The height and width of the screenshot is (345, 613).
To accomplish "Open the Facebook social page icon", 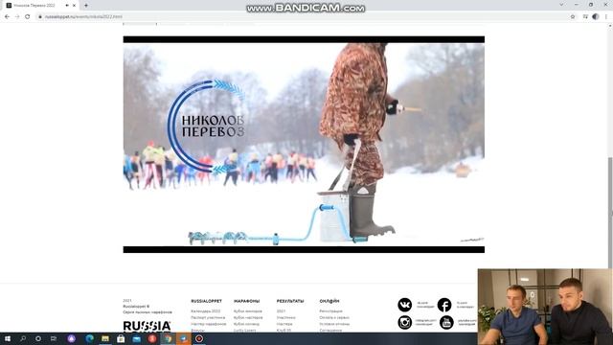I will pos(444,305).
